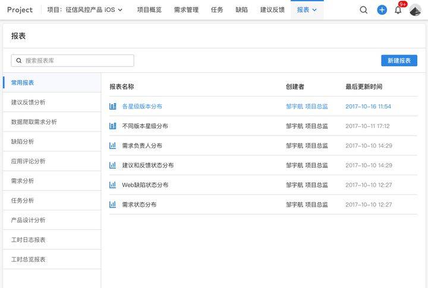Click the 新建报表 button

tap(399, 60)
